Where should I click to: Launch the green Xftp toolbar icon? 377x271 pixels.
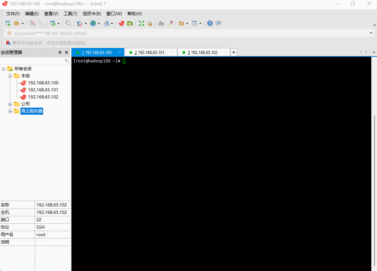tap(130, 23)
